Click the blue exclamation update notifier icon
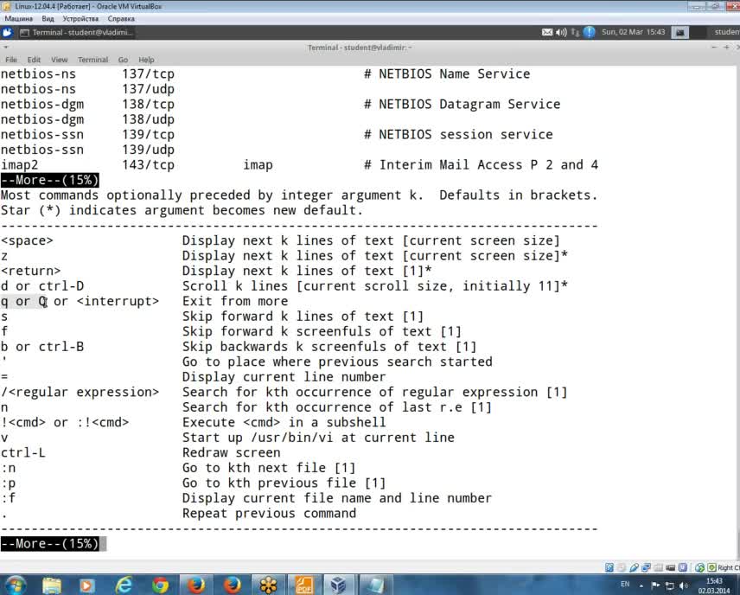The width and height of the screenshot is (740, 595). coord(589,32)
